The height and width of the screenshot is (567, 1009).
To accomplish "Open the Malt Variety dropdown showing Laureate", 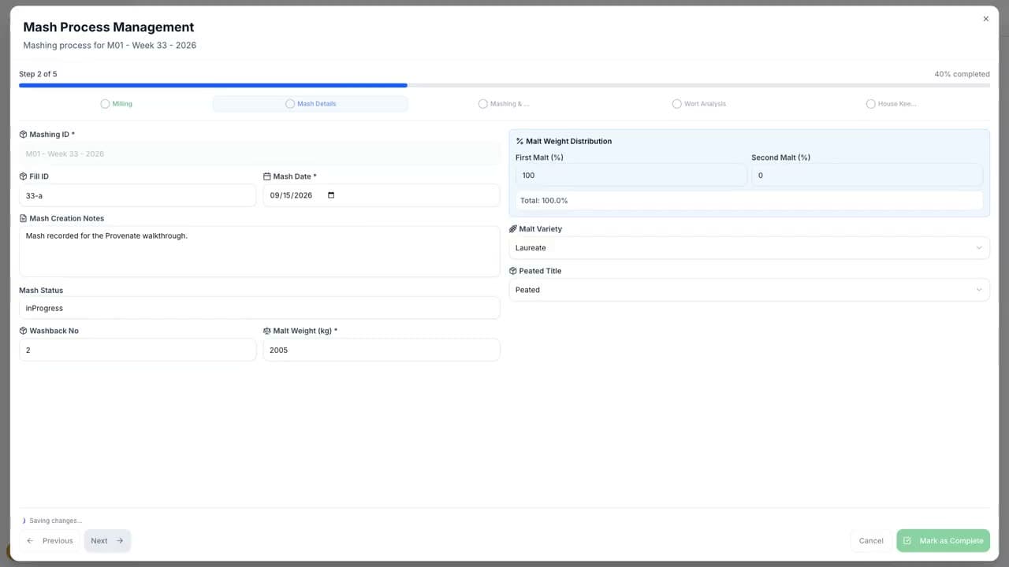I will (750, 248).
